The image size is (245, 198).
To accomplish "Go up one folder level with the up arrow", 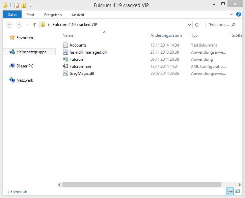I will point(35,25).
